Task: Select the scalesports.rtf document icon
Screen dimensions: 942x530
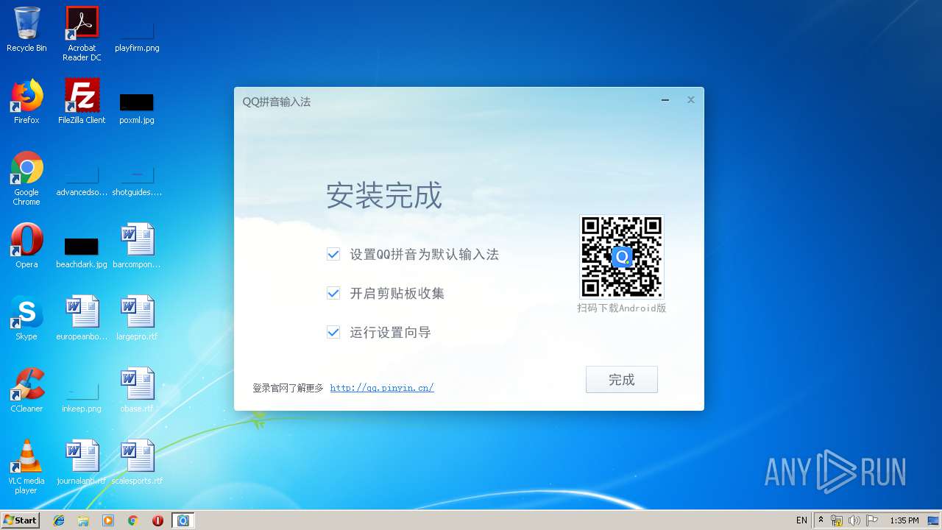Action: point(137,463)
